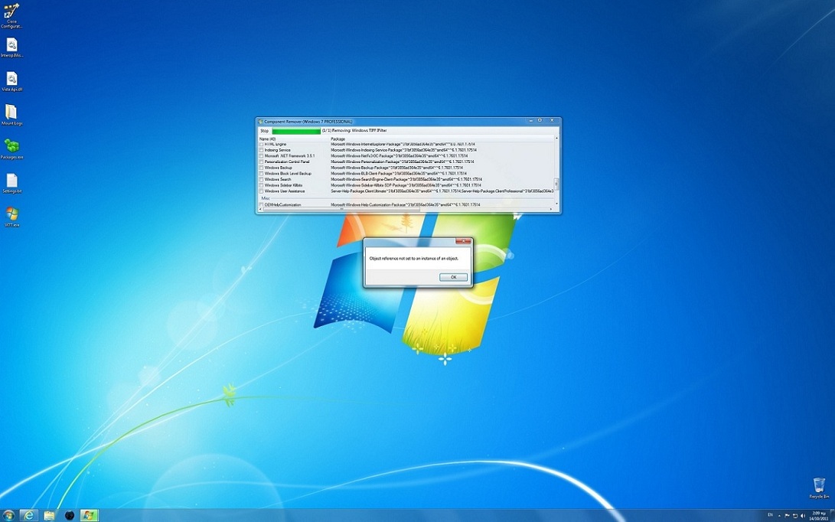This screenshot has height=522, width=835.
Task: Check the Windows Search checkbox
Action: tap(261, 180)
